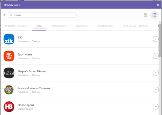The width and height of the screenshot is (162, 115).
Task: Switch to the Развлечения tab
Action: (x=59, y=26)
